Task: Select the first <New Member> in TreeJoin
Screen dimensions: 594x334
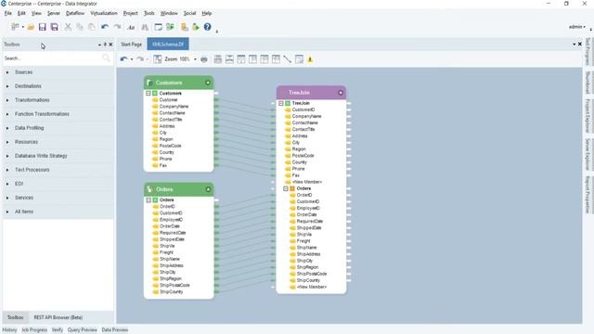Action: [307, 182]
